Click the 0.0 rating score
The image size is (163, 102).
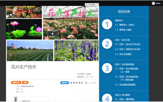coord(87,83)
